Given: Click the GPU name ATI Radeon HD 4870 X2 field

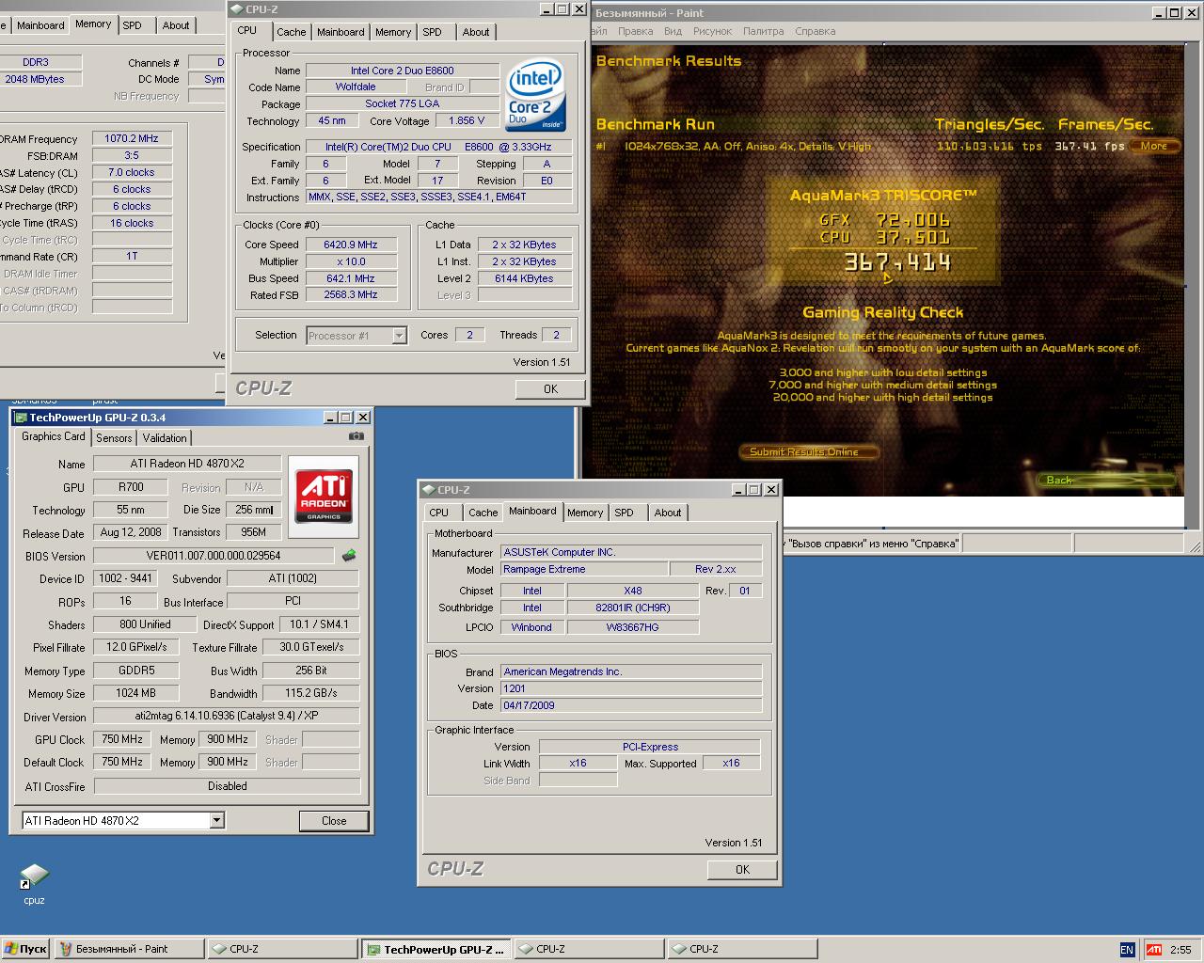Looking at the screenshot, I should coord(187,464).
